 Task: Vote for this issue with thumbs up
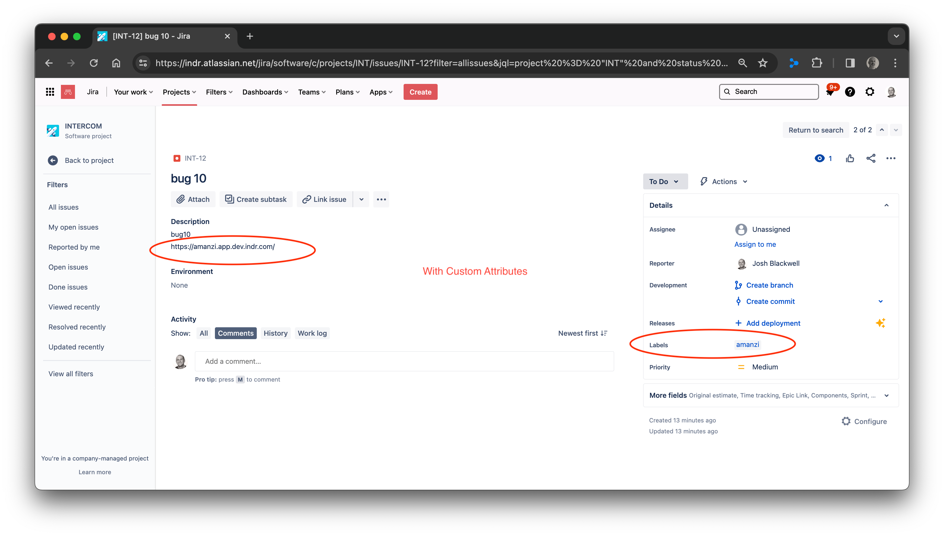[850, 158]
